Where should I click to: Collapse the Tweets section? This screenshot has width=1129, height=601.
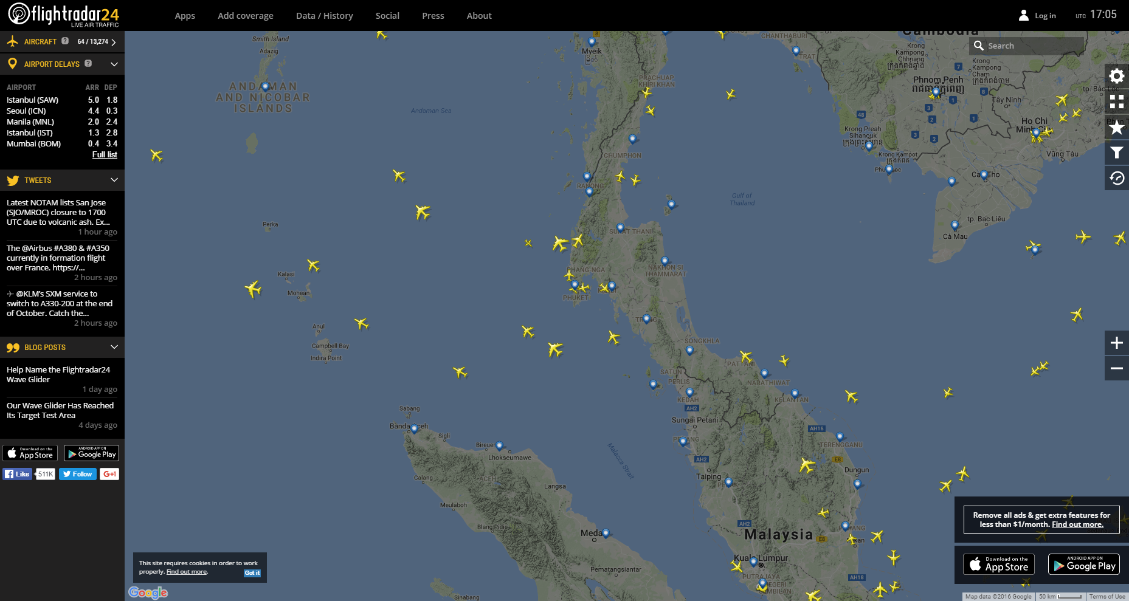tap(114, 180)
